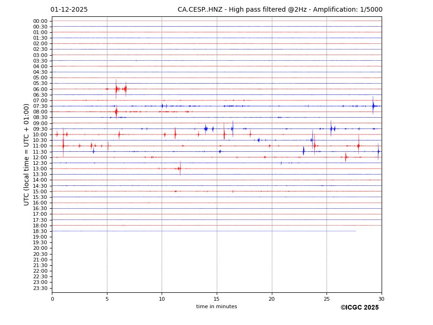Click the date label 01-12-2025

pyautogui.click(x=69, y=10)
